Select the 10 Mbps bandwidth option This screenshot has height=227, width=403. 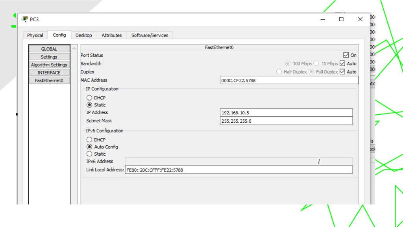click(316, 63)
